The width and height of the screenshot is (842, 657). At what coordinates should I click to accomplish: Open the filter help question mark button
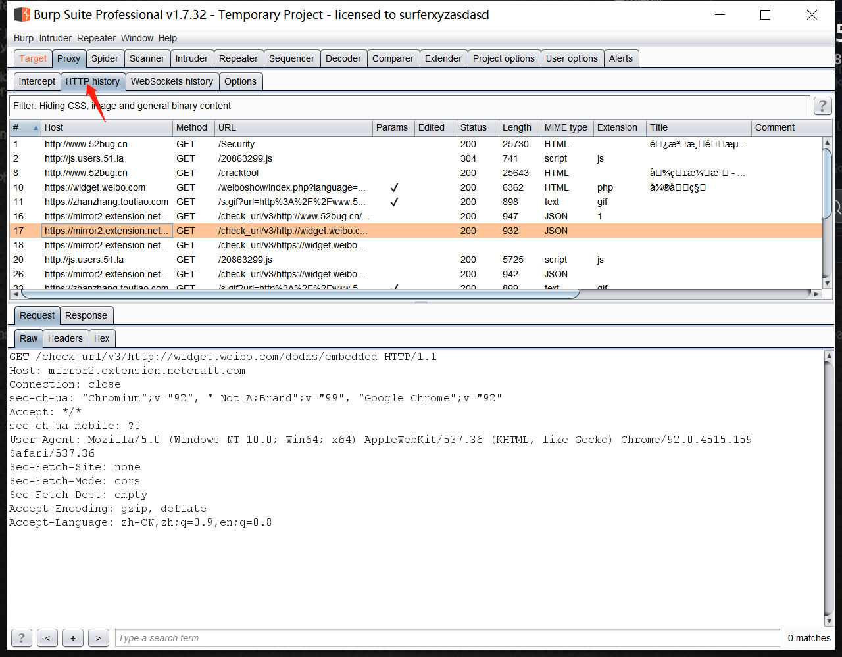pyautogui.click(x=822, y=106)
